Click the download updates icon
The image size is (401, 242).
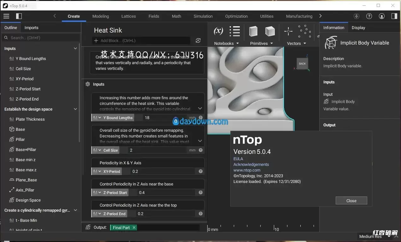point(357,16)
